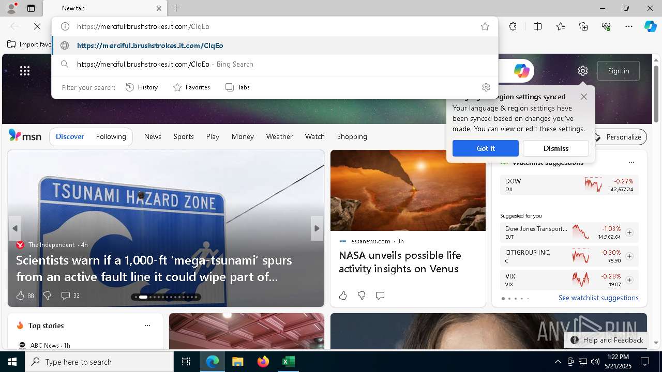662x372 pixels.
Task: Open the mega-tsunami headline article
Action: [x=154, y=268]
